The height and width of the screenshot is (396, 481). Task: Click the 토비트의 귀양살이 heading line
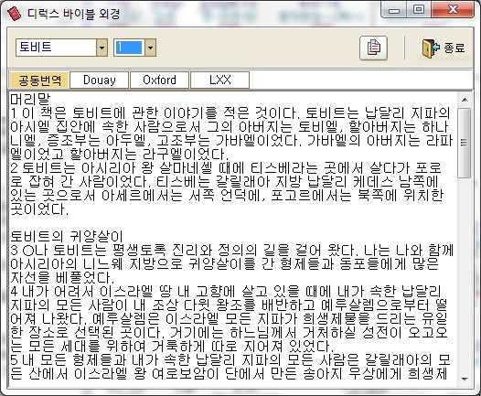67,236
